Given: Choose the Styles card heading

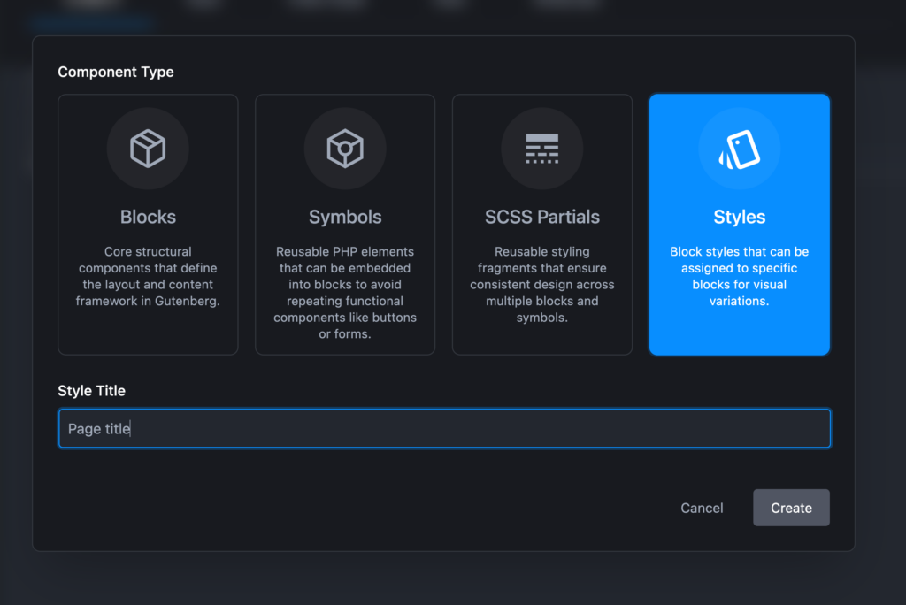Looking at the screenshot, I should coord(739,217).
